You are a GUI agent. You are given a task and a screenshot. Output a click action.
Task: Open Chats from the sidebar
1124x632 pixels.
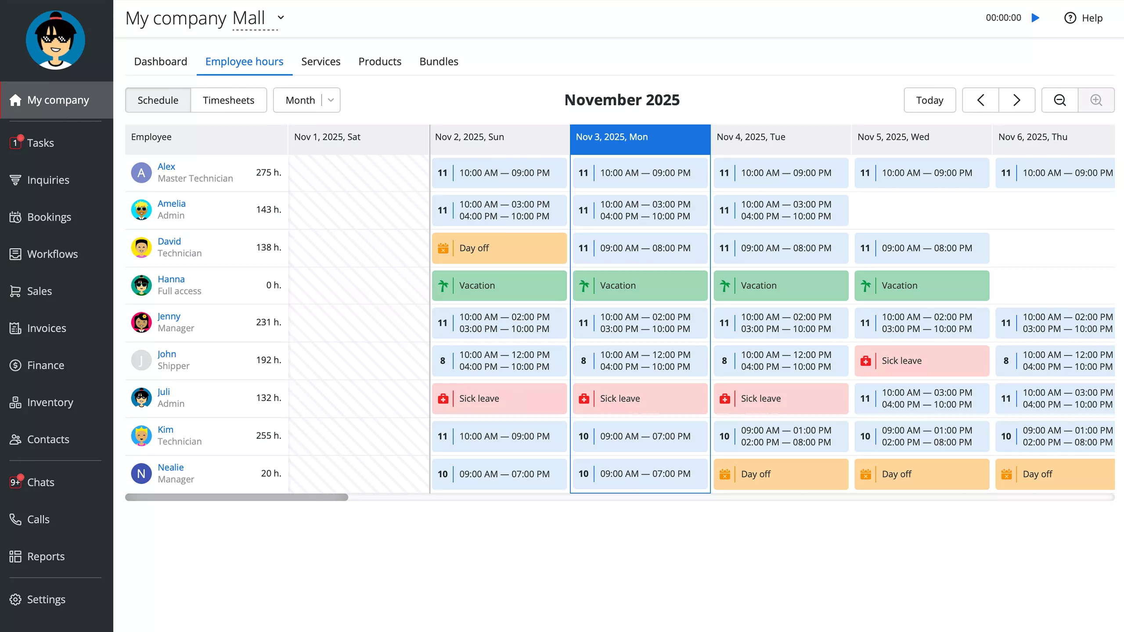pyautogui.click(x=40, y=482)
